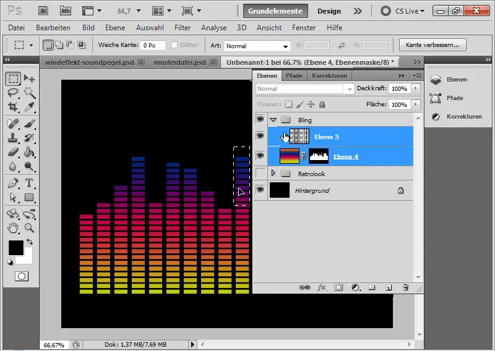Screen dimensions: 495x351
Task: Select the Pen tool
Action: click(13, 183)
